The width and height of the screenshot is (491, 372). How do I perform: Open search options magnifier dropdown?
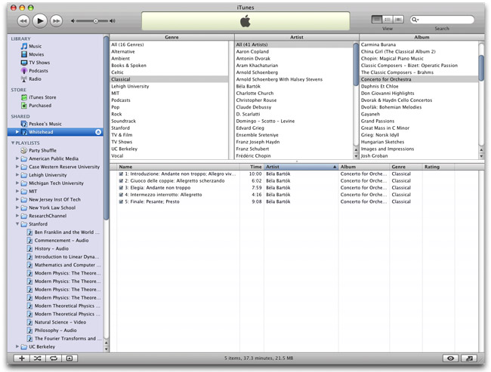(x=415, y=20)
